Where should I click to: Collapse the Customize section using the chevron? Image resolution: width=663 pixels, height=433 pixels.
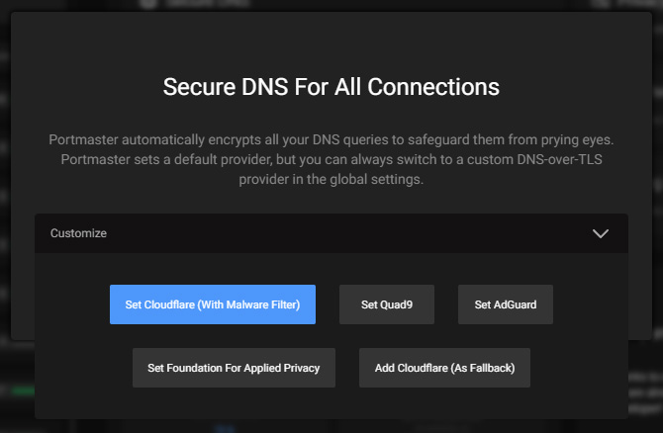[600, 233]
